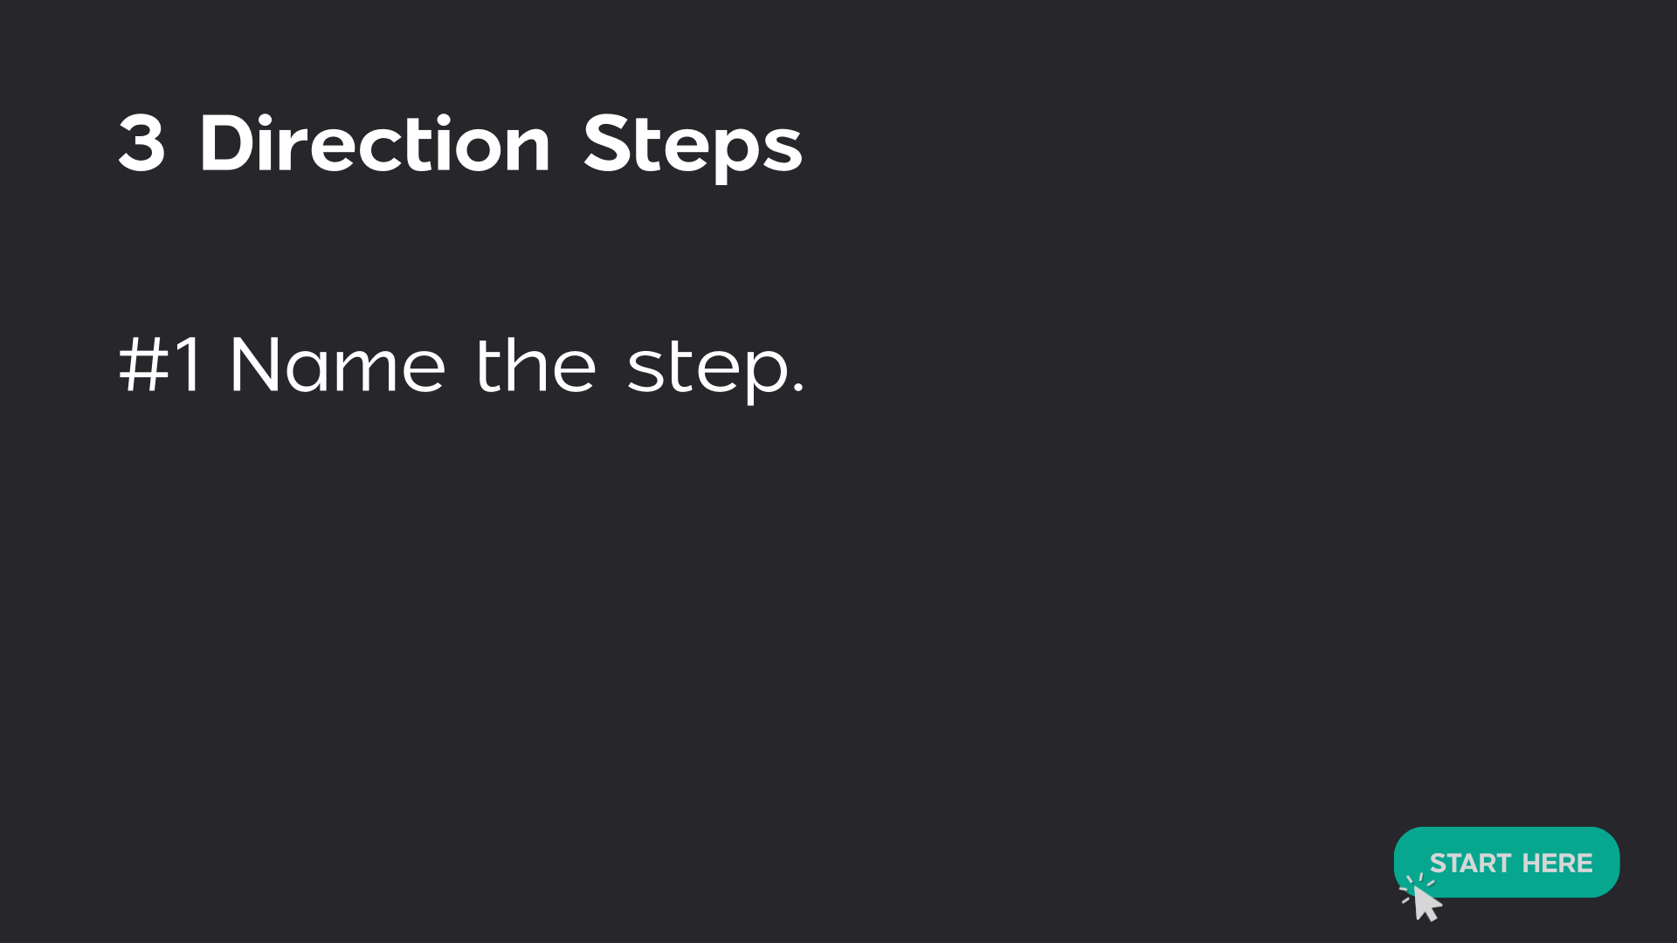Select the "#1 Name the step." line
This screenshot has height=943, width=1677.
point(461,365)
